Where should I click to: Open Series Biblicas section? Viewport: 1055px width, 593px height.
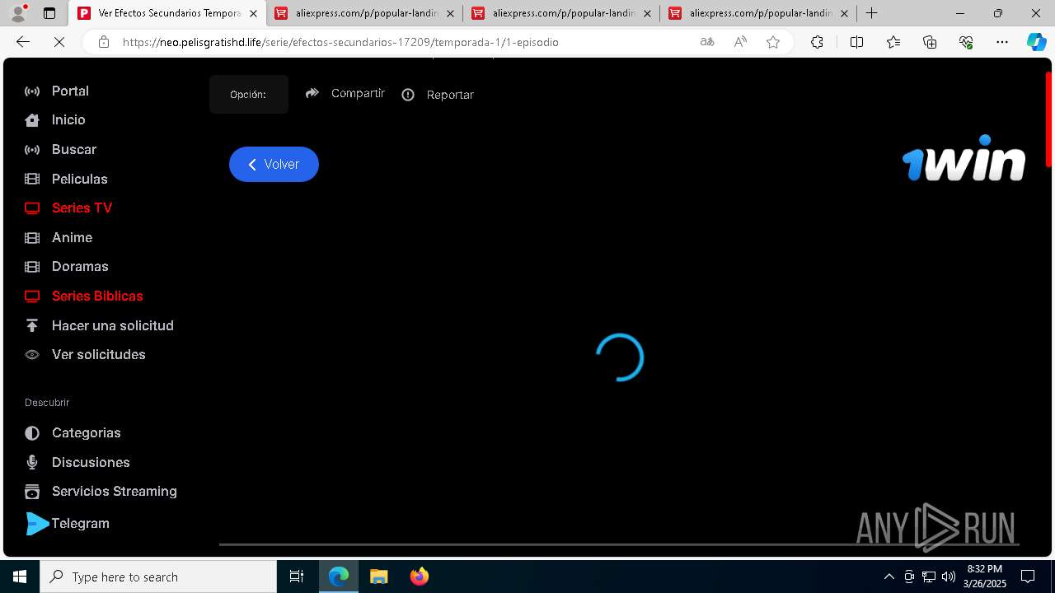[83, 296]
